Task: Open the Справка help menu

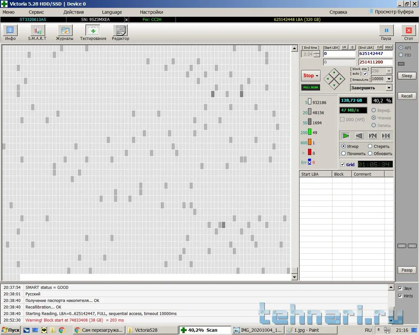Action: click(338, 12)
